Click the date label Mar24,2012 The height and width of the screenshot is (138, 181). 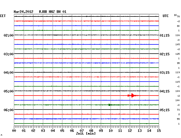coord(23,12)
